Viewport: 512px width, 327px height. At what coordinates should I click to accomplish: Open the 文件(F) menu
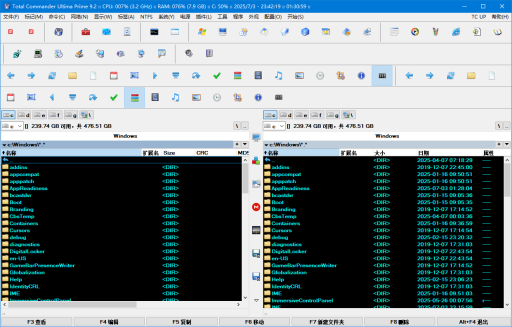tap(11, 16)
